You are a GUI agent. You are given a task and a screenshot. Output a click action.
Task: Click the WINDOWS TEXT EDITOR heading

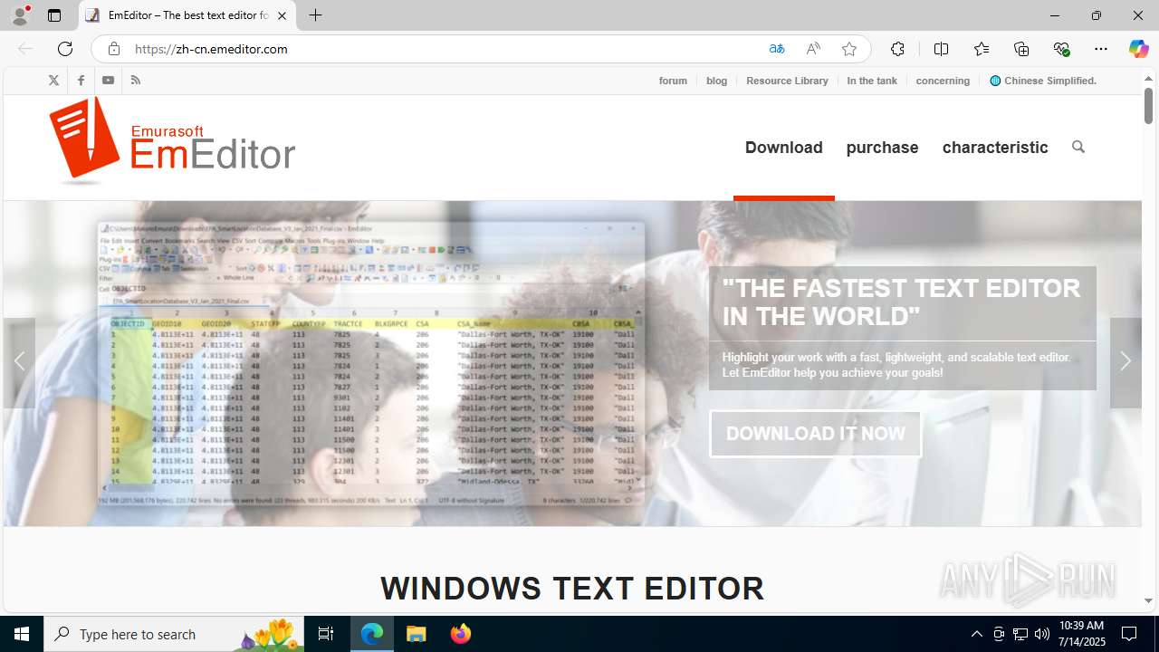pyautogui.click(x=572, y=589)
